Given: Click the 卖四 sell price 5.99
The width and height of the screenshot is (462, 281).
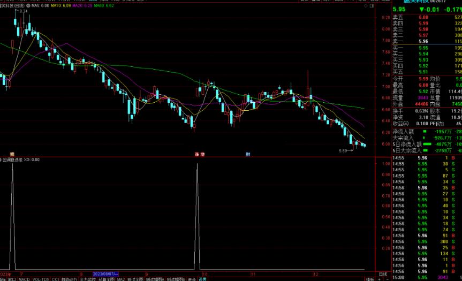Looking at the screenshot, I should 423,23.
